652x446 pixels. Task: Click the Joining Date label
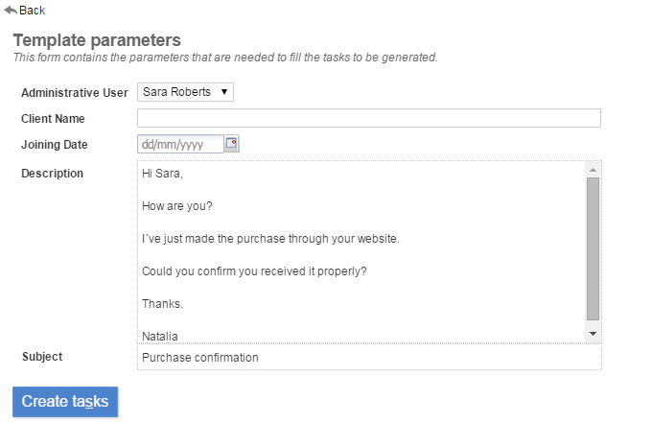coord(54,145)
